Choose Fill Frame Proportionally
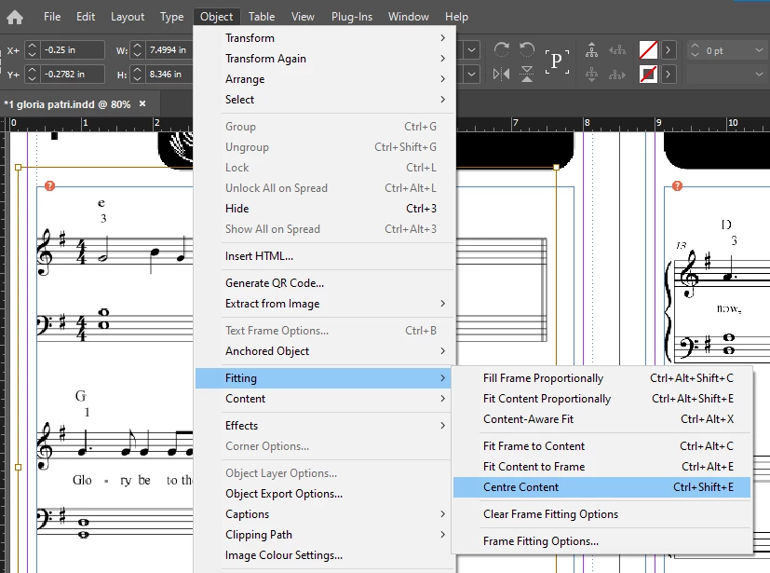Image resolution: width=770 pixels, height=573 pixels. [x=602, y=378]
